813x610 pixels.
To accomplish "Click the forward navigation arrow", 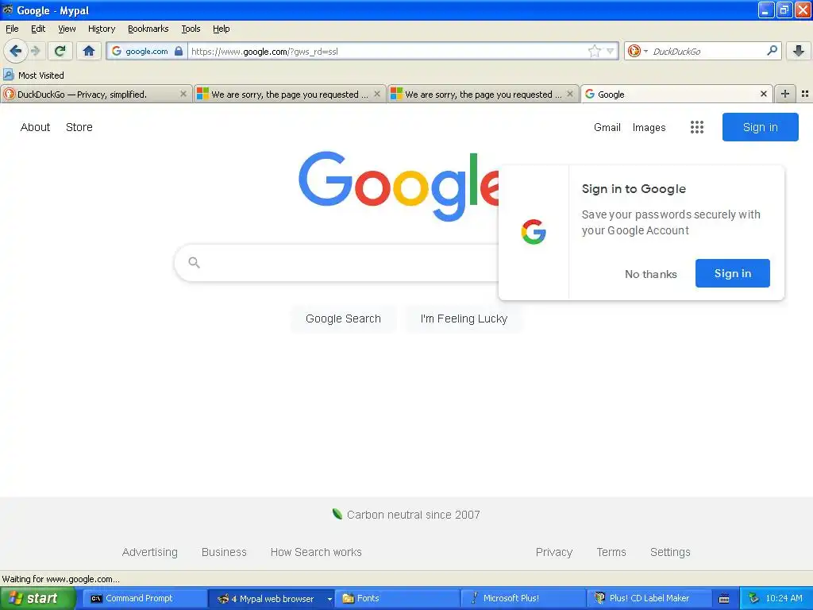I will [36, 51].
